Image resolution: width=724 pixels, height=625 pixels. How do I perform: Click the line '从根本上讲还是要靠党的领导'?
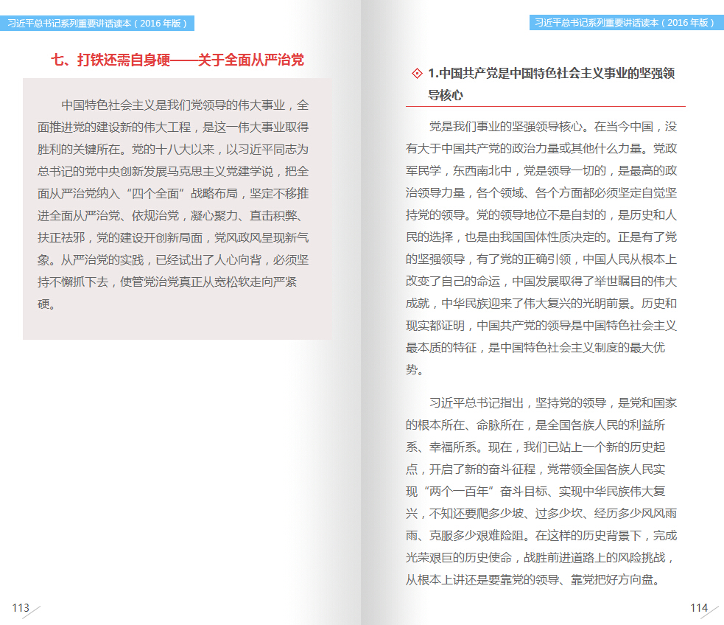pyautogui.click(x=482, y=580)
